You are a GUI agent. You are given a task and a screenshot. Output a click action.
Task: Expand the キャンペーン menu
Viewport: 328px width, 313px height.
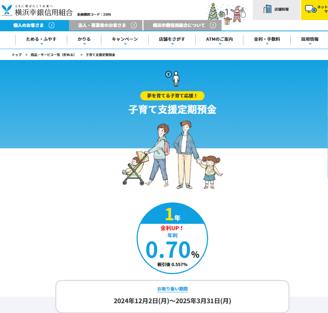125,40
